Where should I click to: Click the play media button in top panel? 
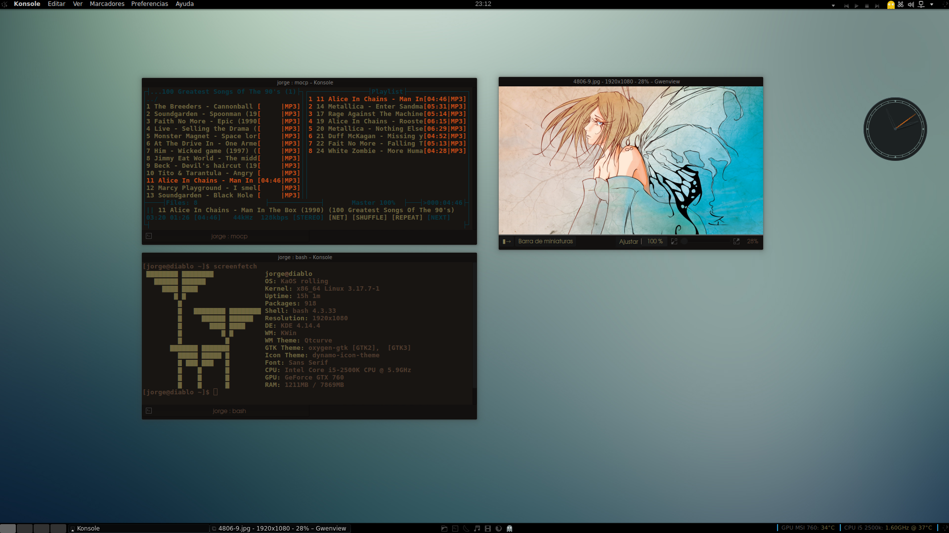click(857, 5)
